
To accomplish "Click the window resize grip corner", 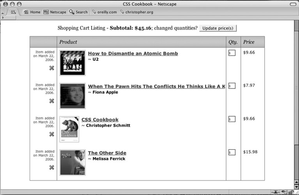I will point(297,192).
